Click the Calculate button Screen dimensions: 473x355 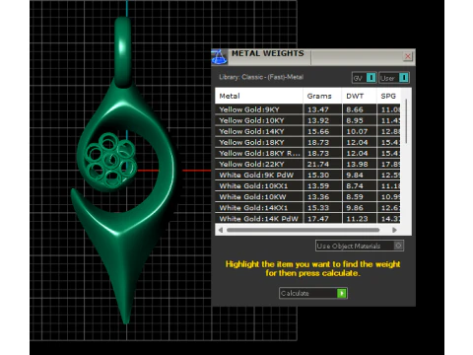coord(313,293)
